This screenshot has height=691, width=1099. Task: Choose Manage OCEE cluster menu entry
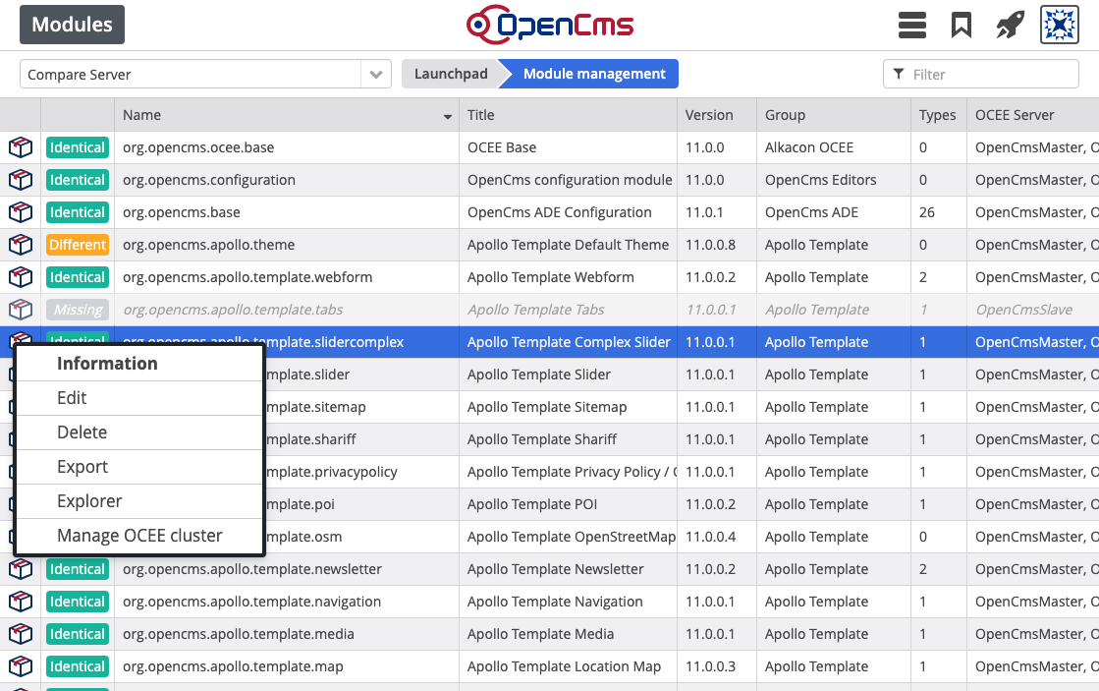point(138,536)
